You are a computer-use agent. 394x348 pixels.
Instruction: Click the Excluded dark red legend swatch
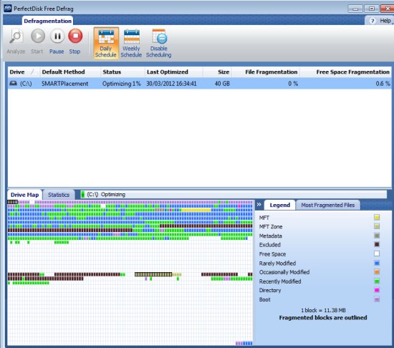(x=377, y=245)
